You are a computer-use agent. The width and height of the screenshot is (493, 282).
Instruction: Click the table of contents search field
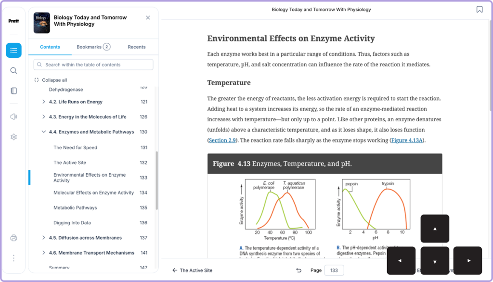coord(93,65)
